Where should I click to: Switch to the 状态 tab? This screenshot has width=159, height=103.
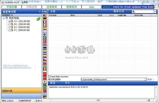pos(53,83)
